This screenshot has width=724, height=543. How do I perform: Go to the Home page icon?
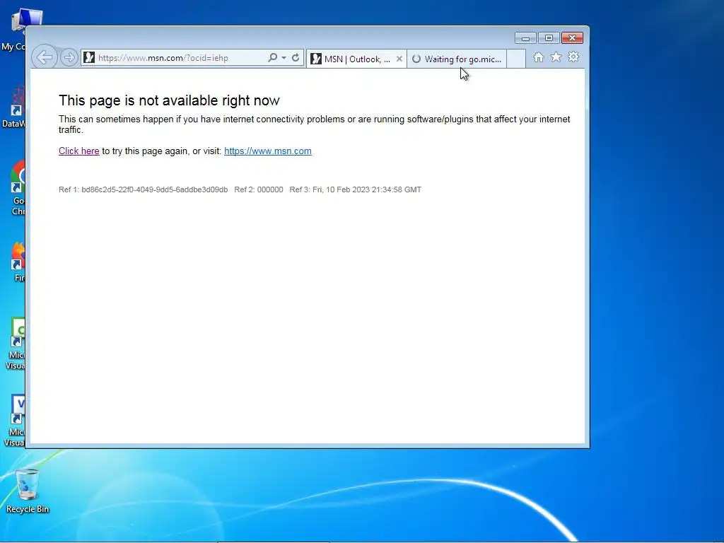(538, 57)
